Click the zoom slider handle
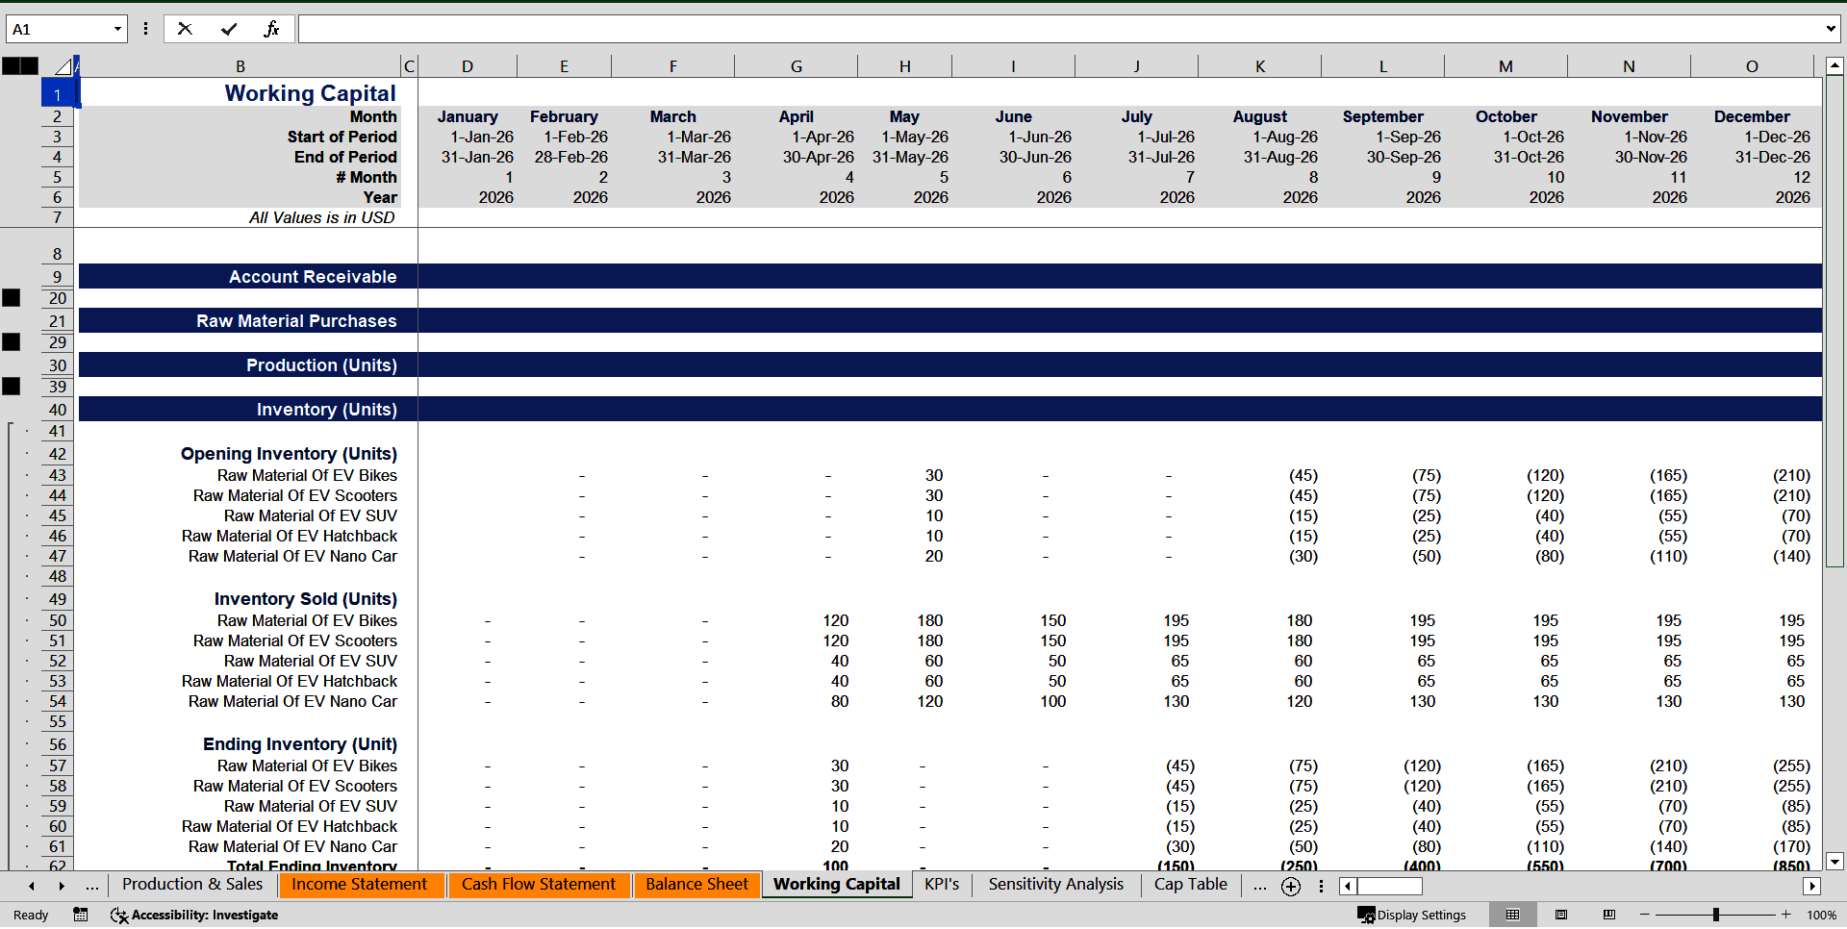 [1716, 915]
